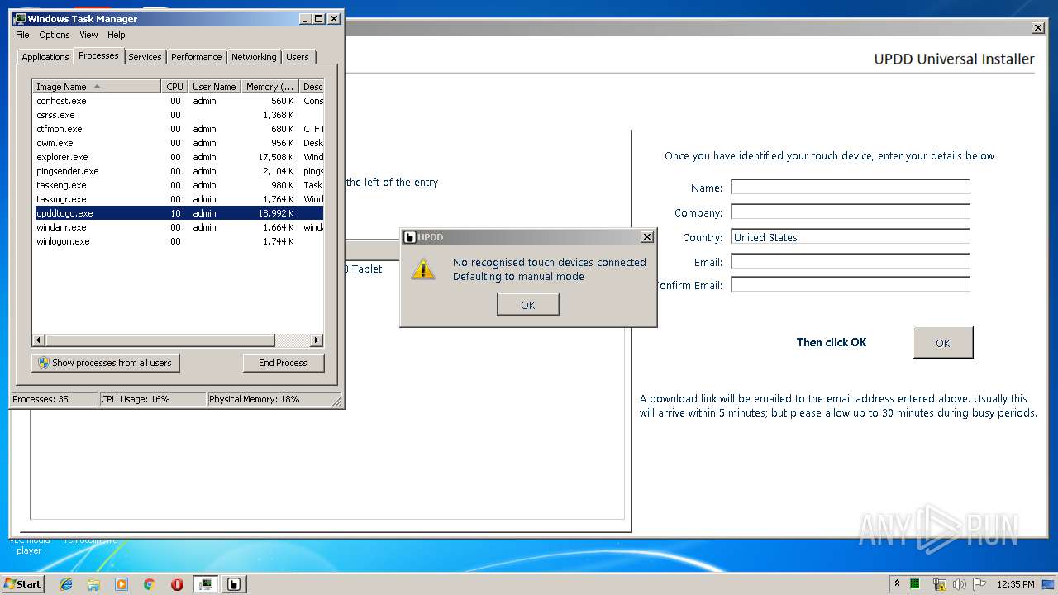Switch to Task Manager taskbar button

tap(206, 584)
